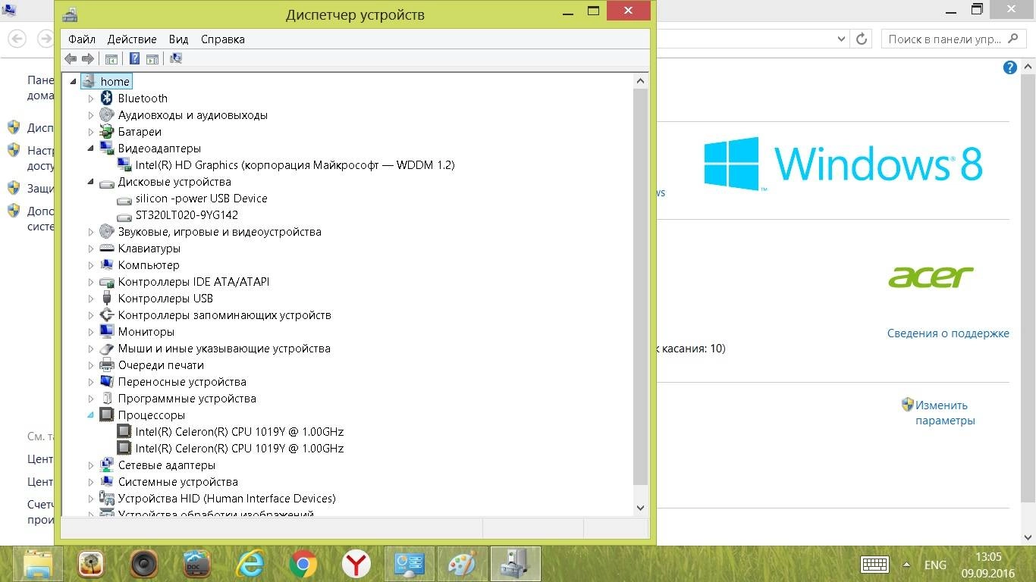The height and width of the screenshot is (582, 1036).
Task: Open the Действие menu
Action: pyautogui.click(x=132, y=39)
